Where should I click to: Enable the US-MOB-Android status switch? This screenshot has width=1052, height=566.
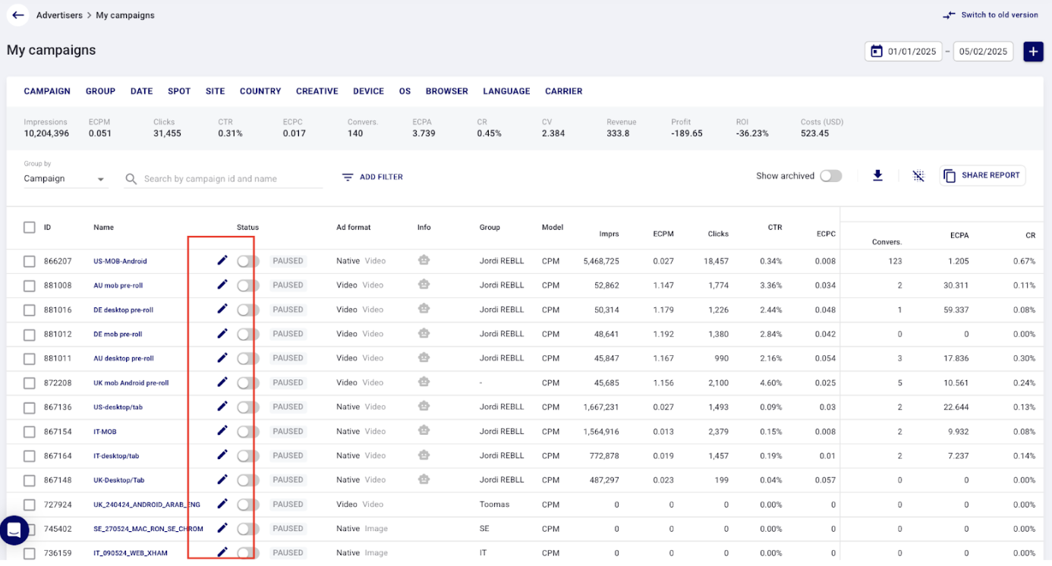248,261
